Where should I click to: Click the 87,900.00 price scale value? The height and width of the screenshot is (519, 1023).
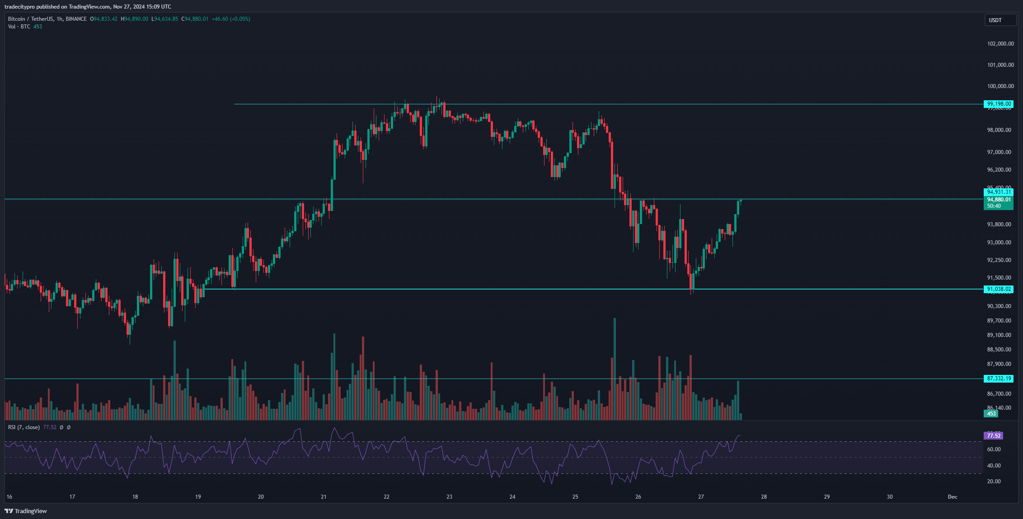tap(999, 364)
